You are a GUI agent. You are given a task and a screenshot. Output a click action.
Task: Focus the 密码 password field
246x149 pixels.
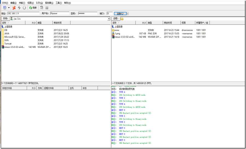click(x=88, y=13)
